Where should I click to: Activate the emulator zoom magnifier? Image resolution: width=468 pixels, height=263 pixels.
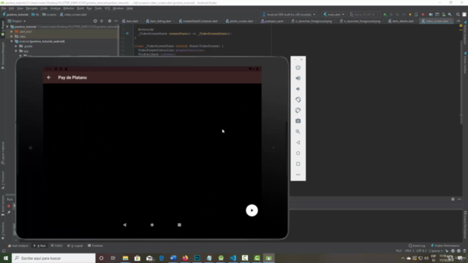pyautogui.click(x=298, y=131)
